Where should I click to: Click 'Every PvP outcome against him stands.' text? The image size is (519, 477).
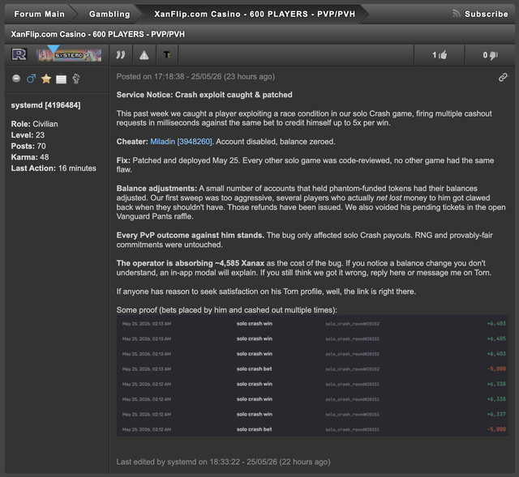[191, 236]
